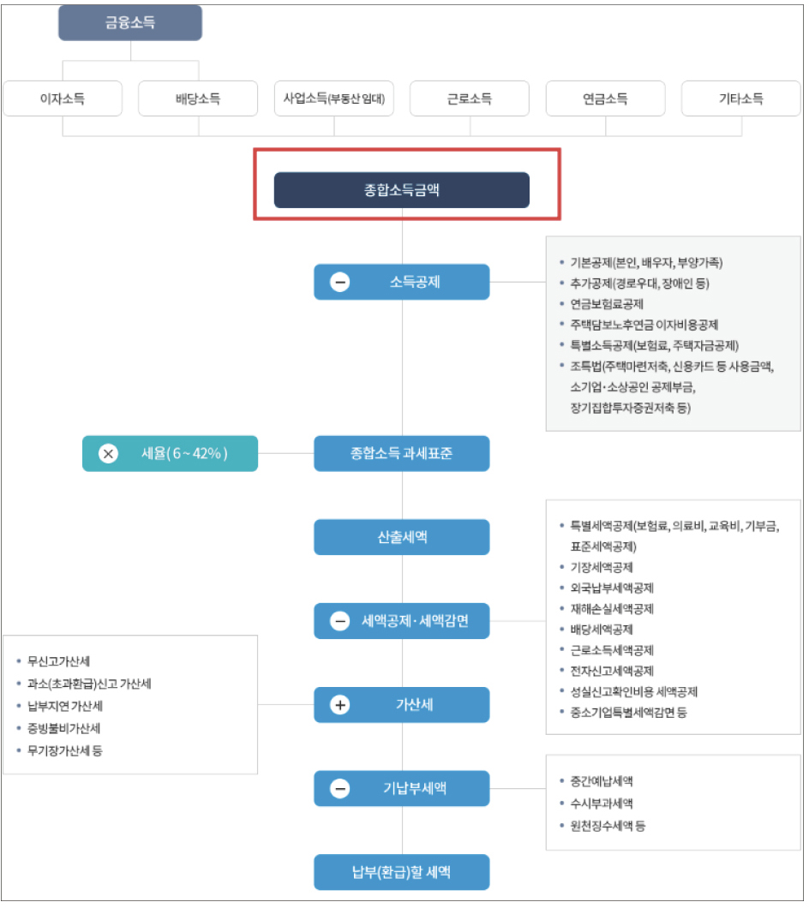The width and height of the screenshot is (809, 908).
Task: Click the highlighted 종합소득금액 box
Action: click(x=402, y=190)
